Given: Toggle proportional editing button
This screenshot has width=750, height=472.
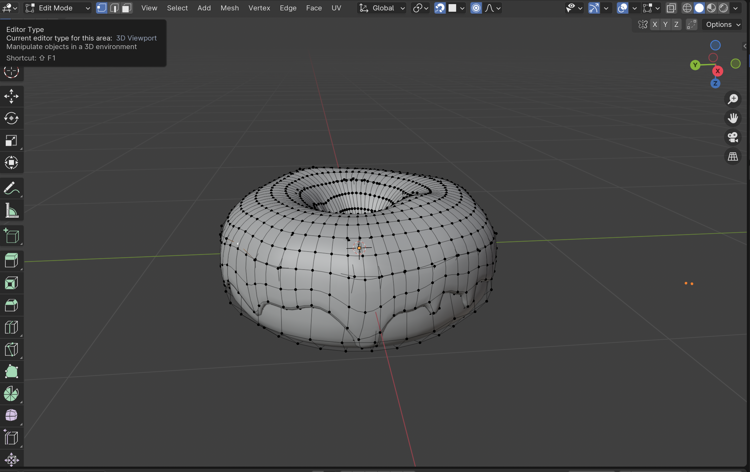Looking at the screenshot, I should 476,8.
